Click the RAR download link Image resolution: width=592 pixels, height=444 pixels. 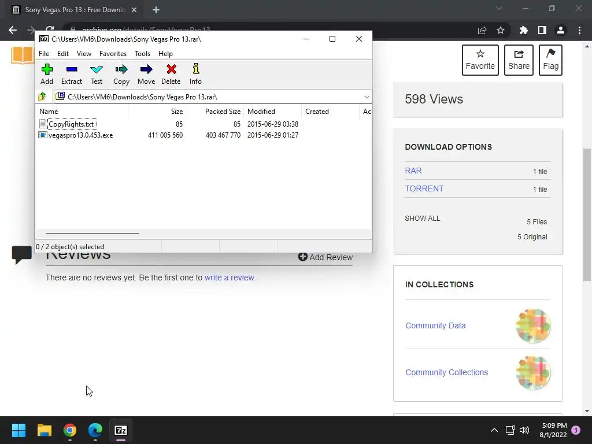click(413, 171)
